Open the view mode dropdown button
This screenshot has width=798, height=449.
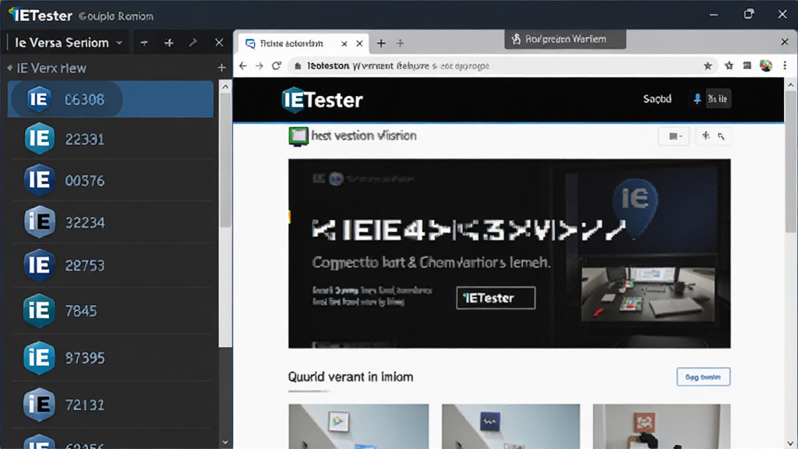[674, 136]
